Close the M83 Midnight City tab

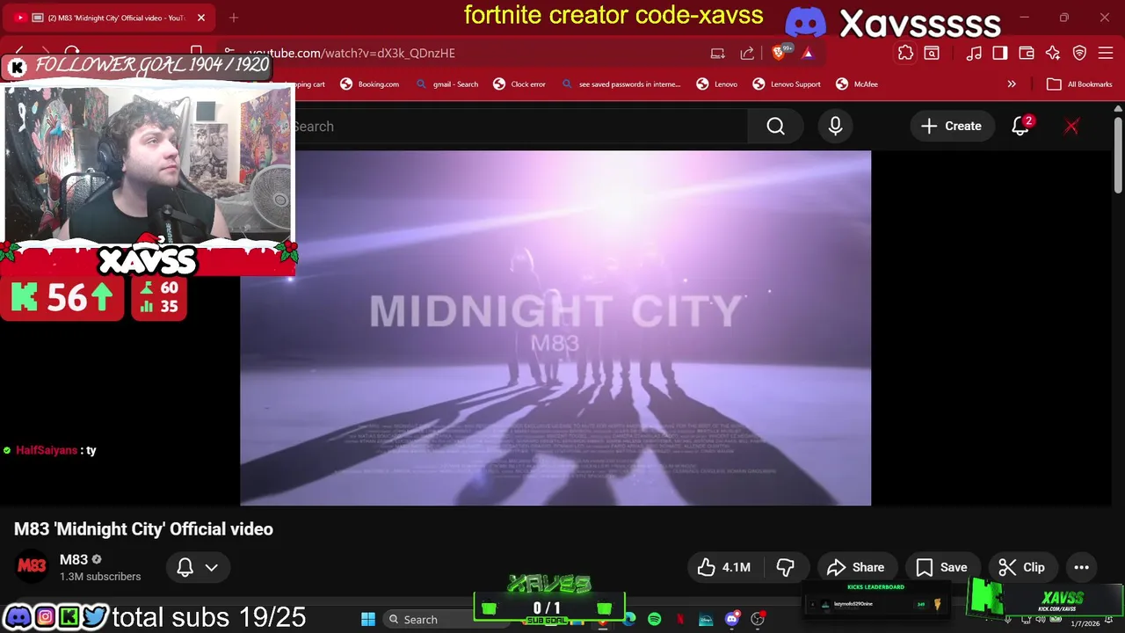(201, 18)
